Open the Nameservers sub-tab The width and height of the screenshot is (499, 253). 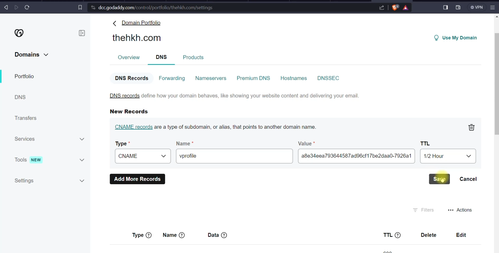click(x=211, y=78)
